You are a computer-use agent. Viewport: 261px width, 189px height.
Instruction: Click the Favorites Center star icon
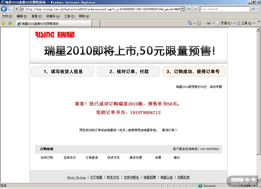3,23
